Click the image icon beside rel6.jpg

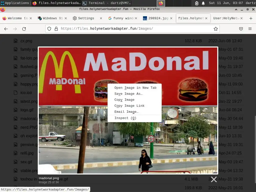15,153
